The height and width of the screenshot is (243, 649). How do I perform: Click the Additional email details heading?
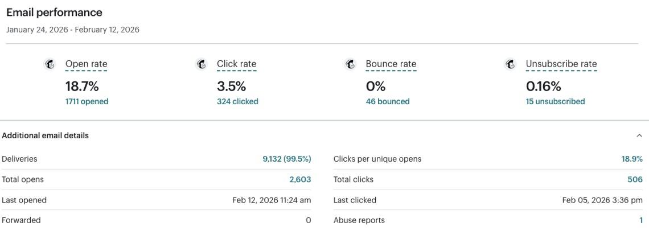[x=46, y=136]
